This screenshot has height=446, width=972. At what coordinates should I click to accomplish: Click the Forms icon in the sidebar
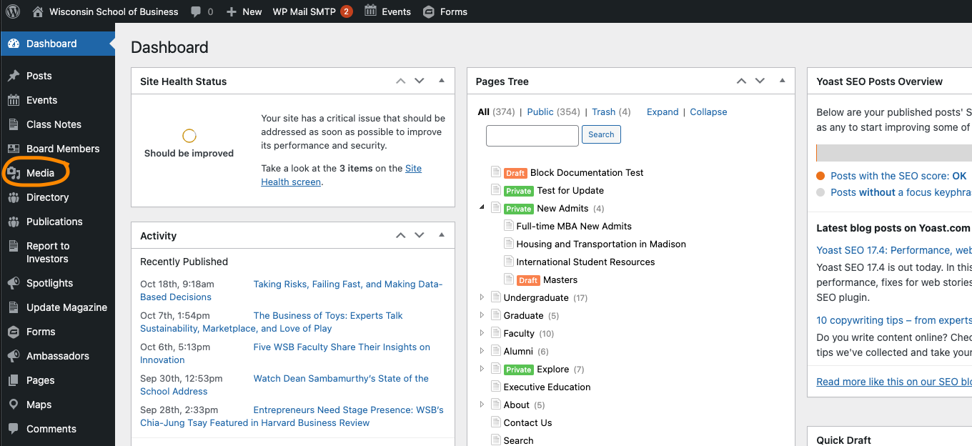[14, 332]
